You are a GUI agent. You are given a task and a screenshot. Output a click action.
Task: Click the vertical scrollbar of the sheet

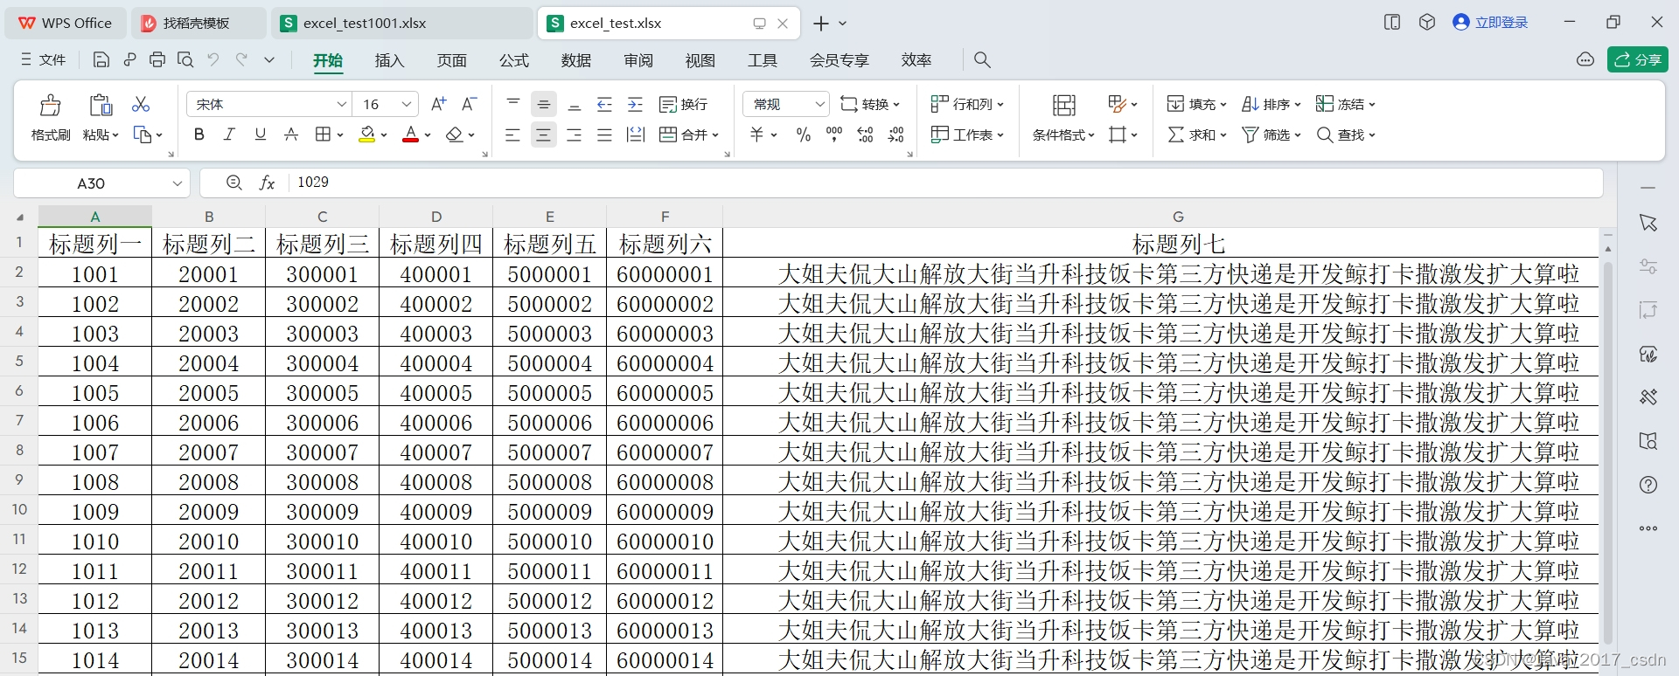point(1607,452)
